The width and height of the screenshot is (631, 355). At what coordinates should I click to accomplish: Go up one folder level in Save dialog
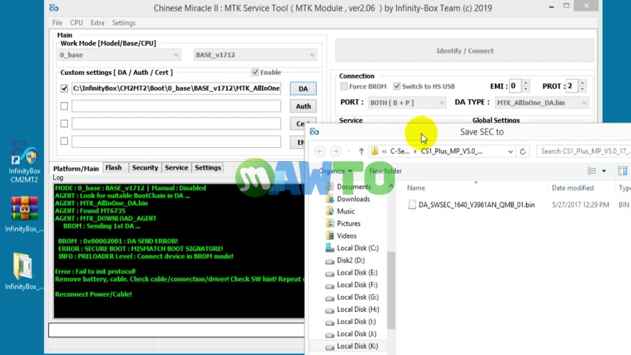pyautogui.click(x=361, y=151)
